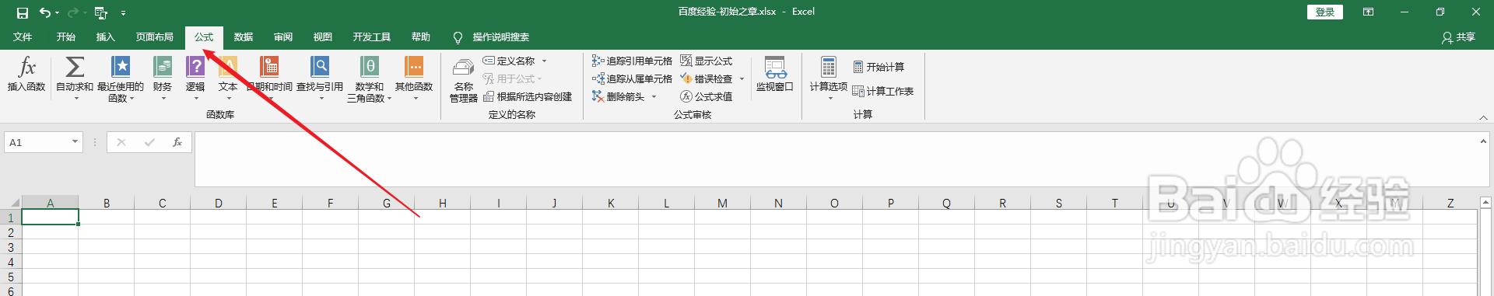Click Trace Dependents (追踪从属单元格)
1494x296 pixels.
pyautogui.click(x=632, y=78)
